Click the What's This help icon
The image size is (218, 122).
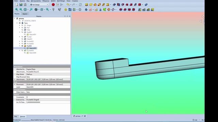click(x=60, y=9)
